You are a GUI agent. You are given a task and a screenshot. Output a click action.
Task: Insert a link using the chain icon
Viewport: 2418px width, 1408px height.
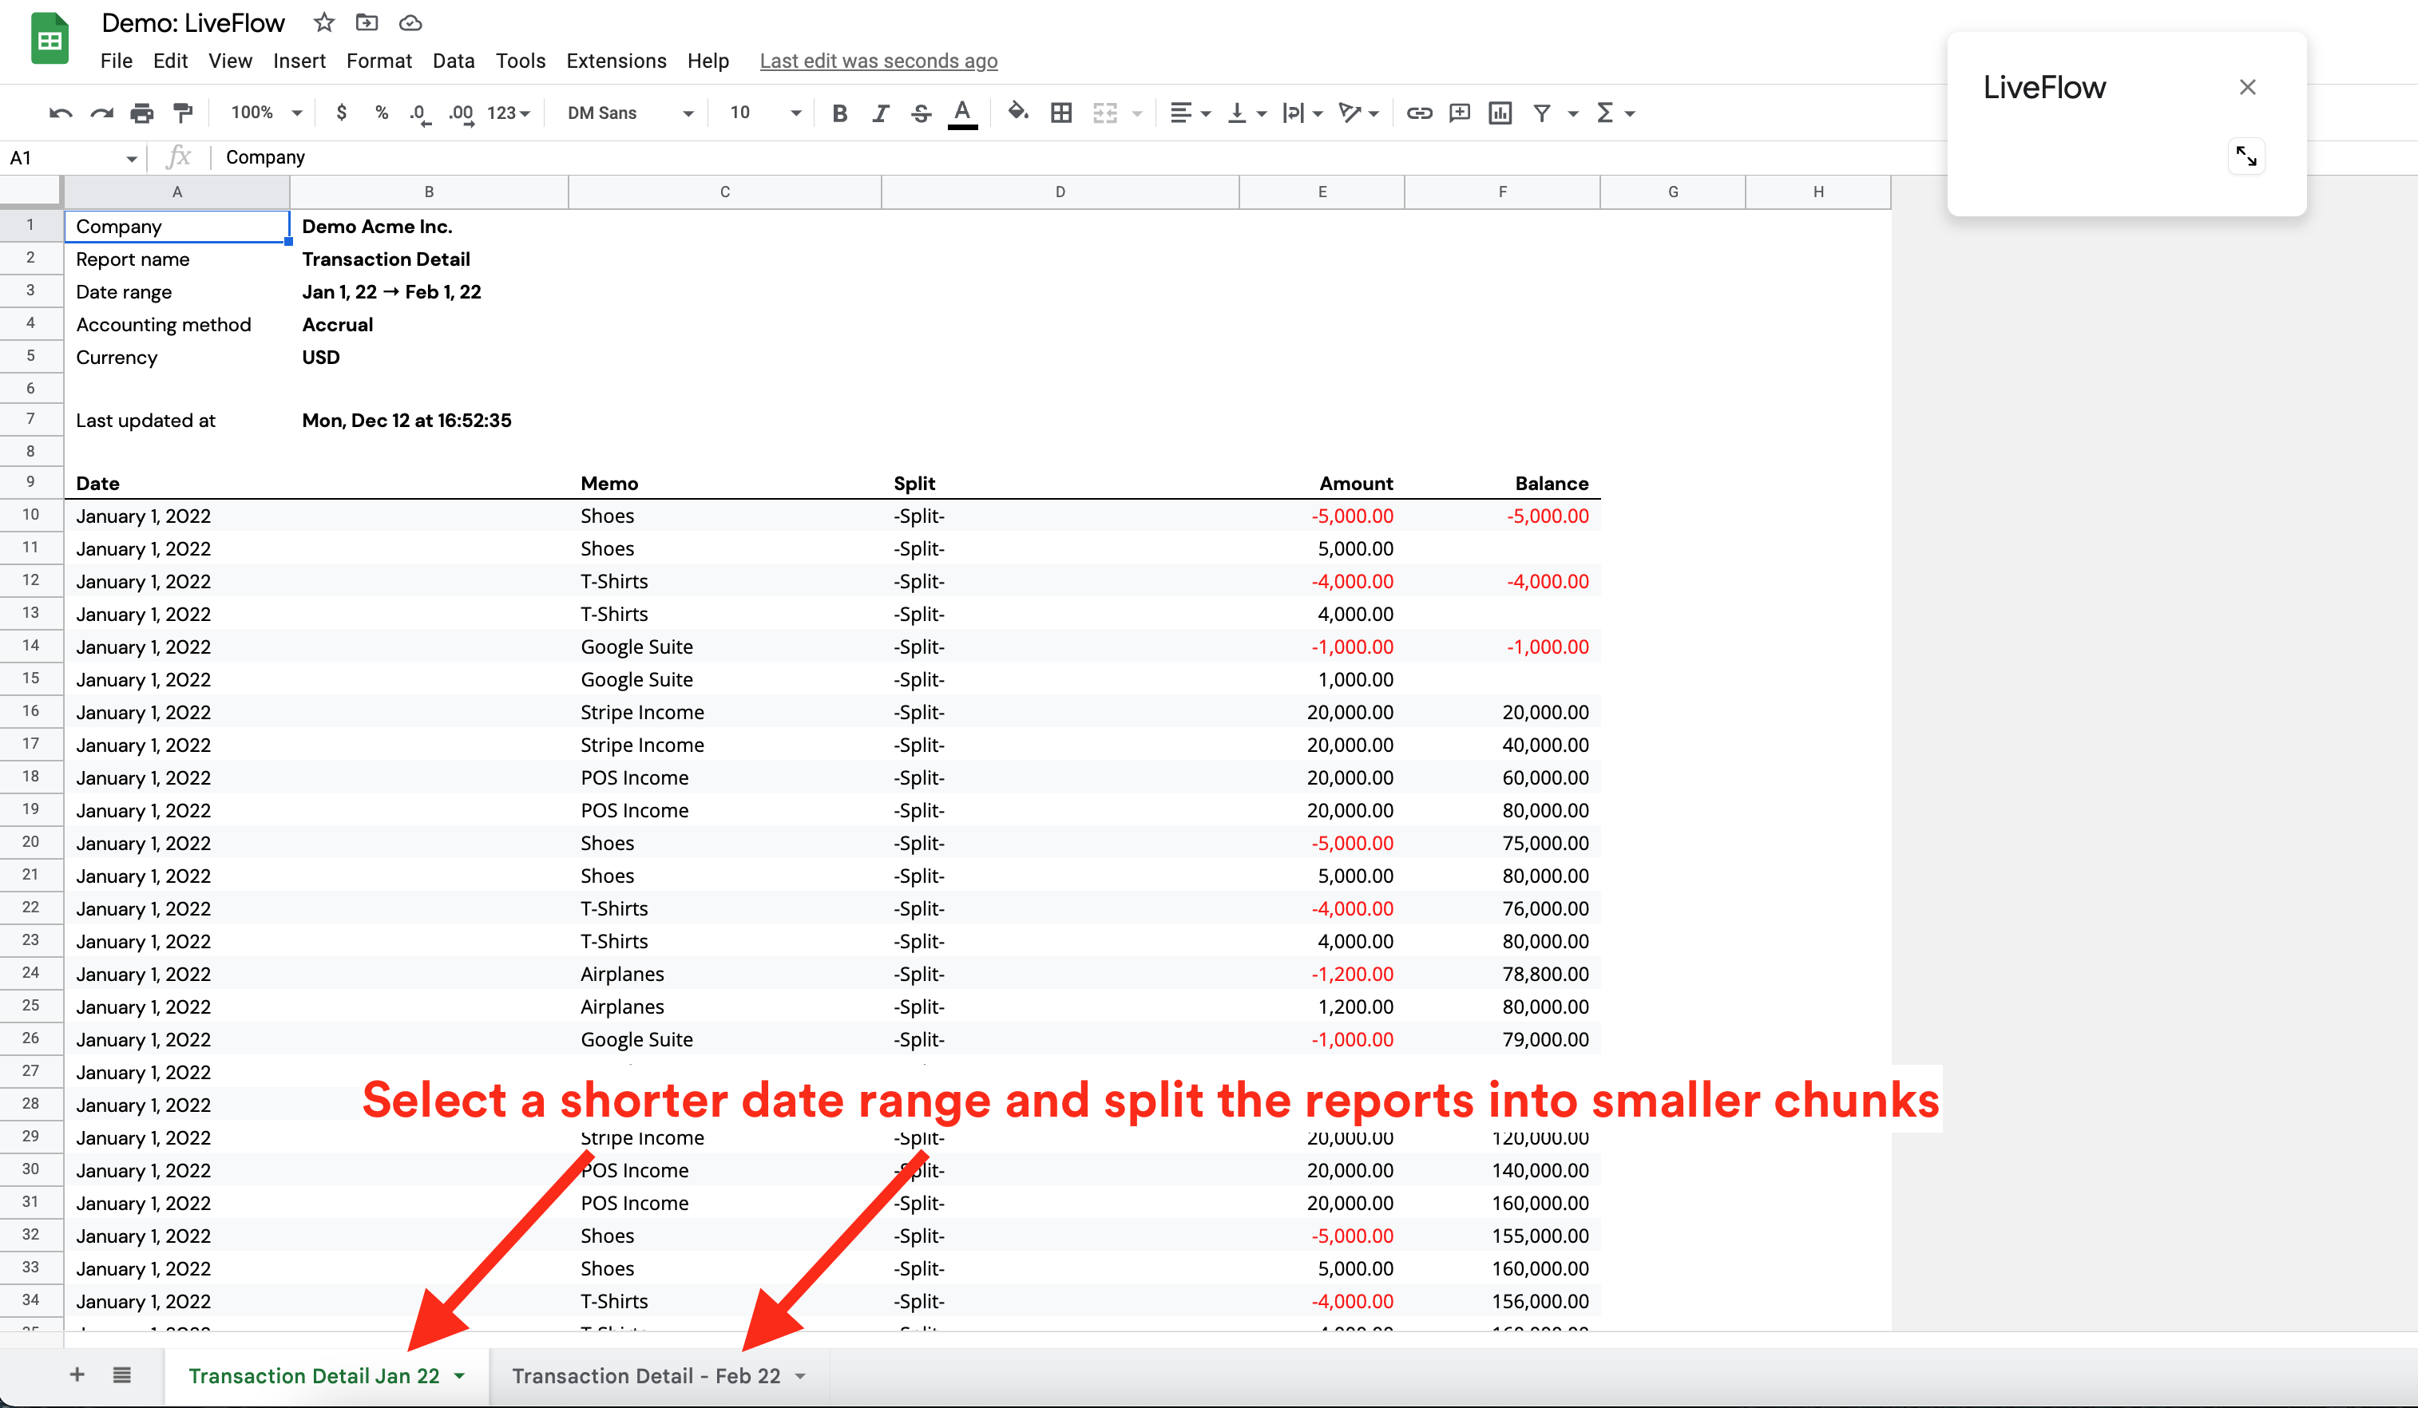click(x=1419, y=113)
